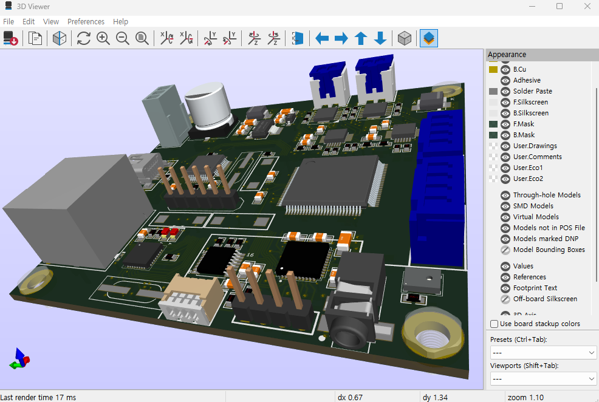Click the Move board up arrow
This screenshot has width=599, height=402.
point(361,39)
